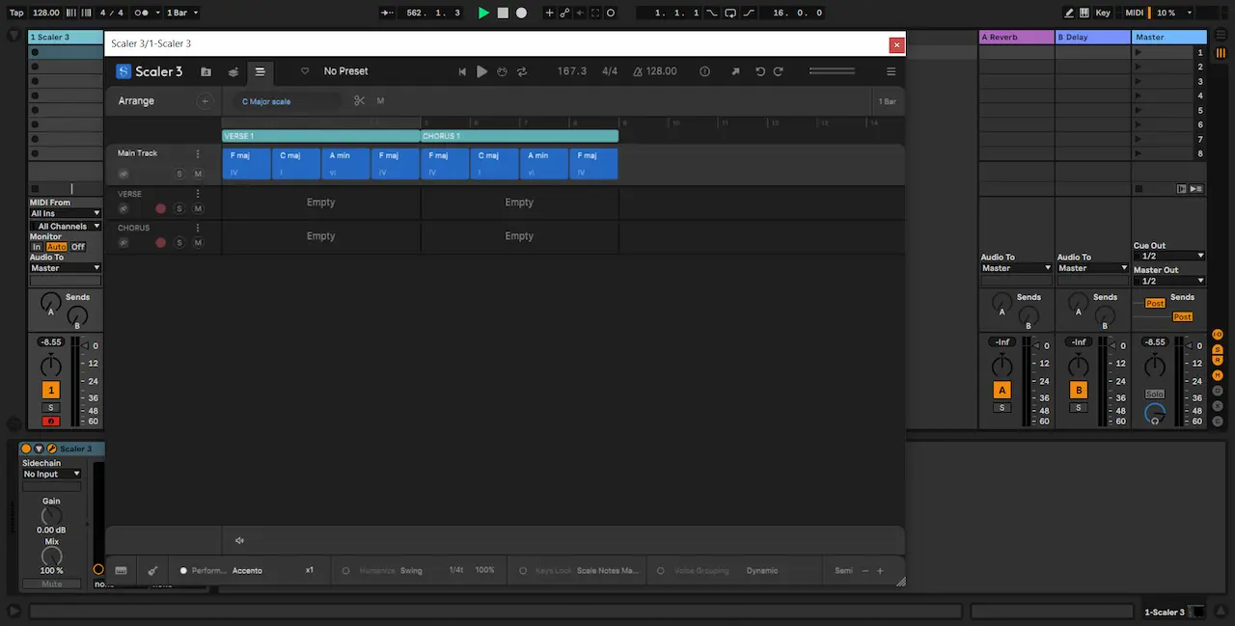Open the MIDI From All Ins dropdown
This screenshot has width=1235, height=626.
click(x=65, y=213)
